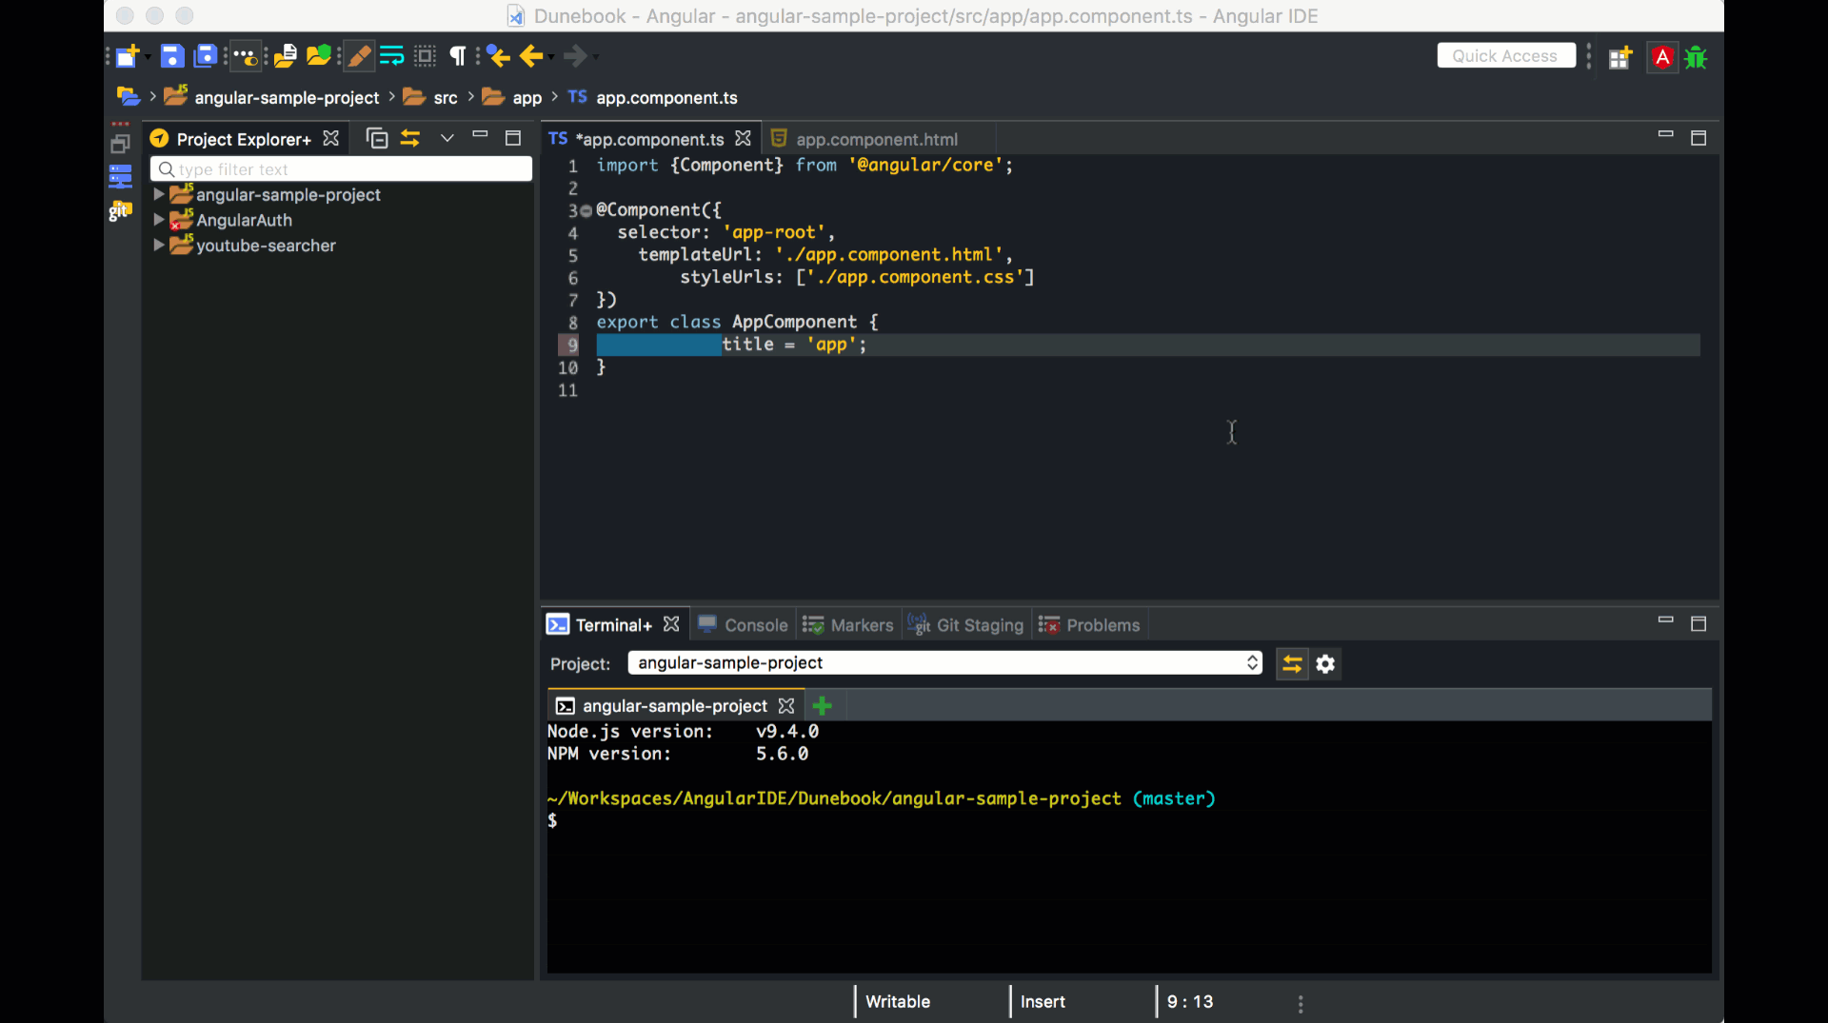Image resolution: width=1828 pixels, height=1023 pixels.
Task: Open the Git Staging tab
Action: click(980, 625)
